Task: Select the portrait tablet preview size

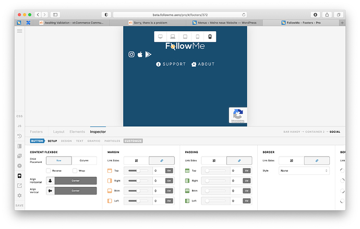Action: pyautogui.click(x=197, y=36)
